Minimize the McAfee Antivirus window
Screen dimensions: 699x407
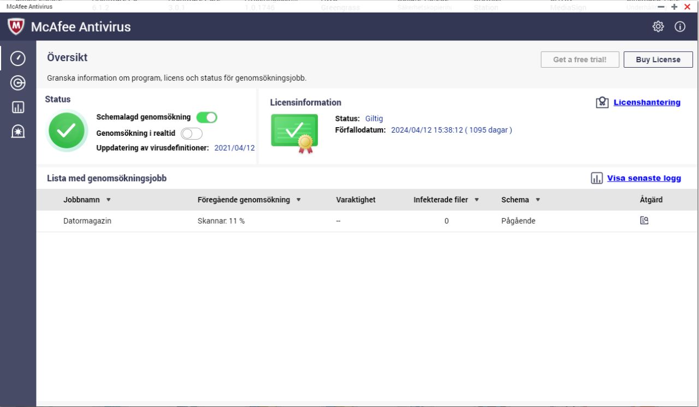(x=661, y=7)
